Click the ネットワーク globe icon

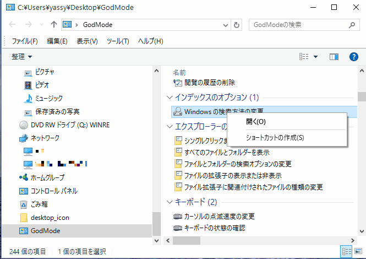point(24,138)
